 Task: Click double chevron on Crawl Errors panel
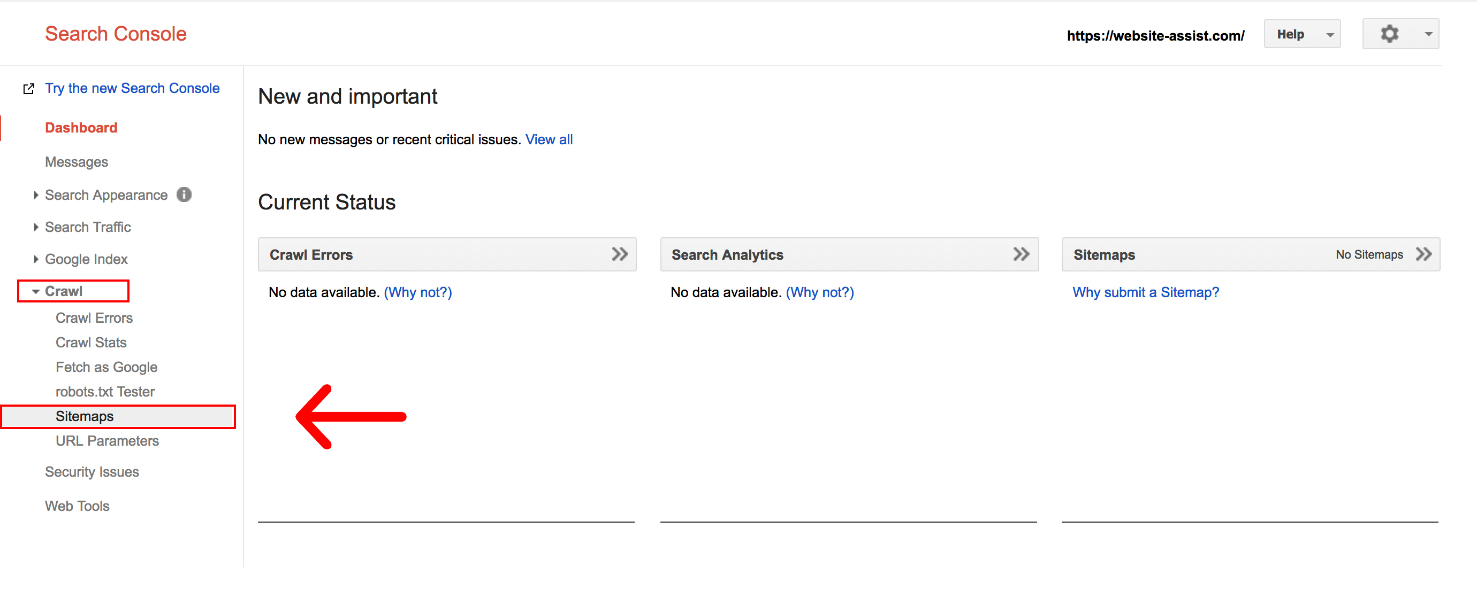[619, 254]
